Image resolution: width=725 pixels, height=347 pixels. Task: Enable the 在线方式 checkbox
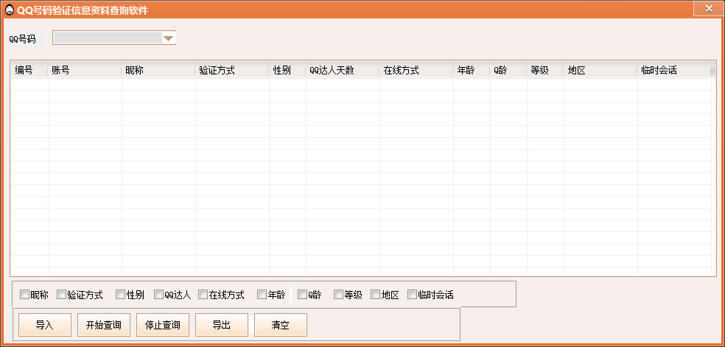coord(203,295)
